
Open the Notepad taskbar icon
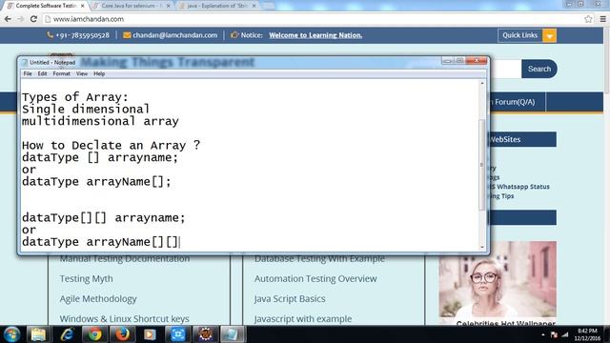coord(233,334)
